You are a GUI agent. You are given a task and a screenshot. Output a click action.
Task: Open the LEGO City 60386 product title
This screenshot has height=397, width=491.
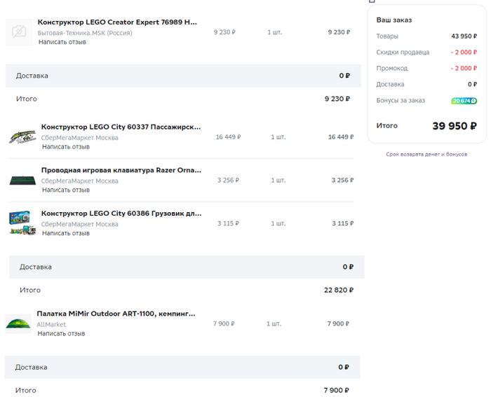(121, 213)
